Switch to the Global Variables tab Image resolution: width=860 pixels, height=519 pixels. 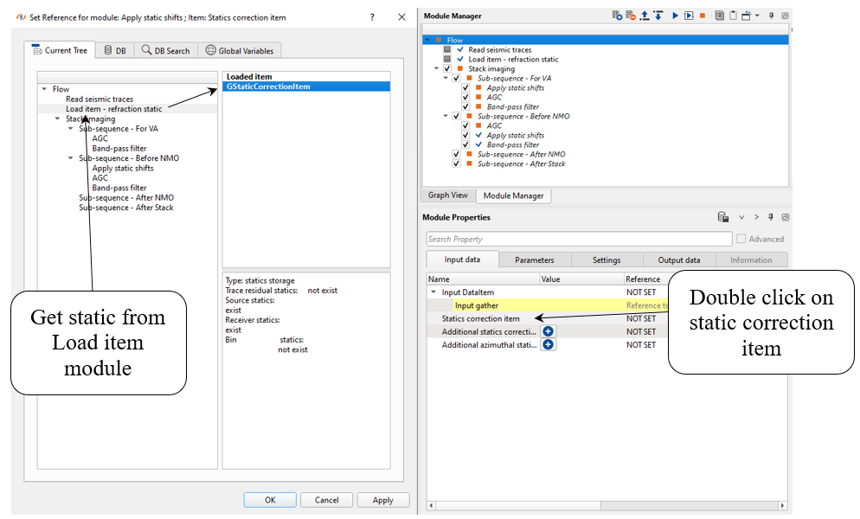(x=241, y=51)
